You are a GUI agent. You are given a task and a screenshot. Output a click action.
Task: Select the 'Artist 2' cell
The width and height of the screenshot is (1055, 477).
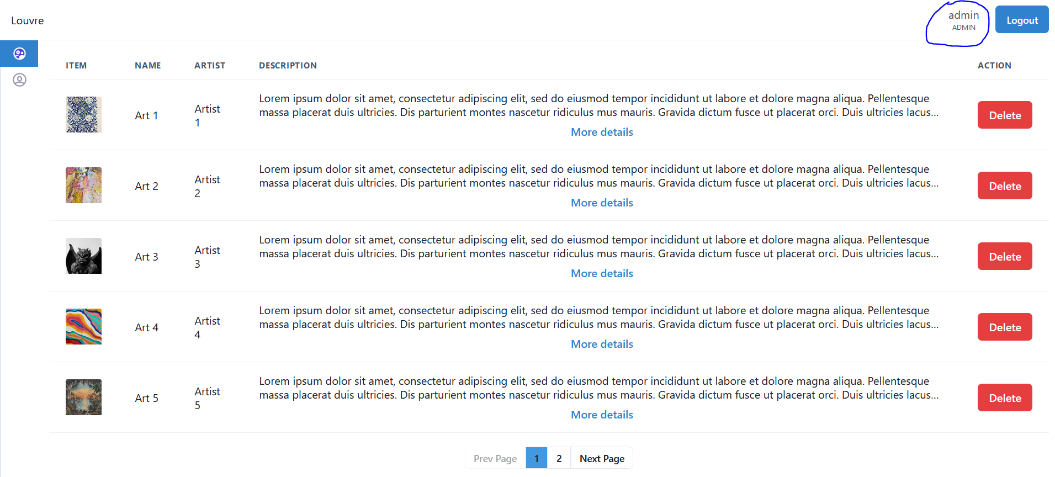tap(207, 186)
